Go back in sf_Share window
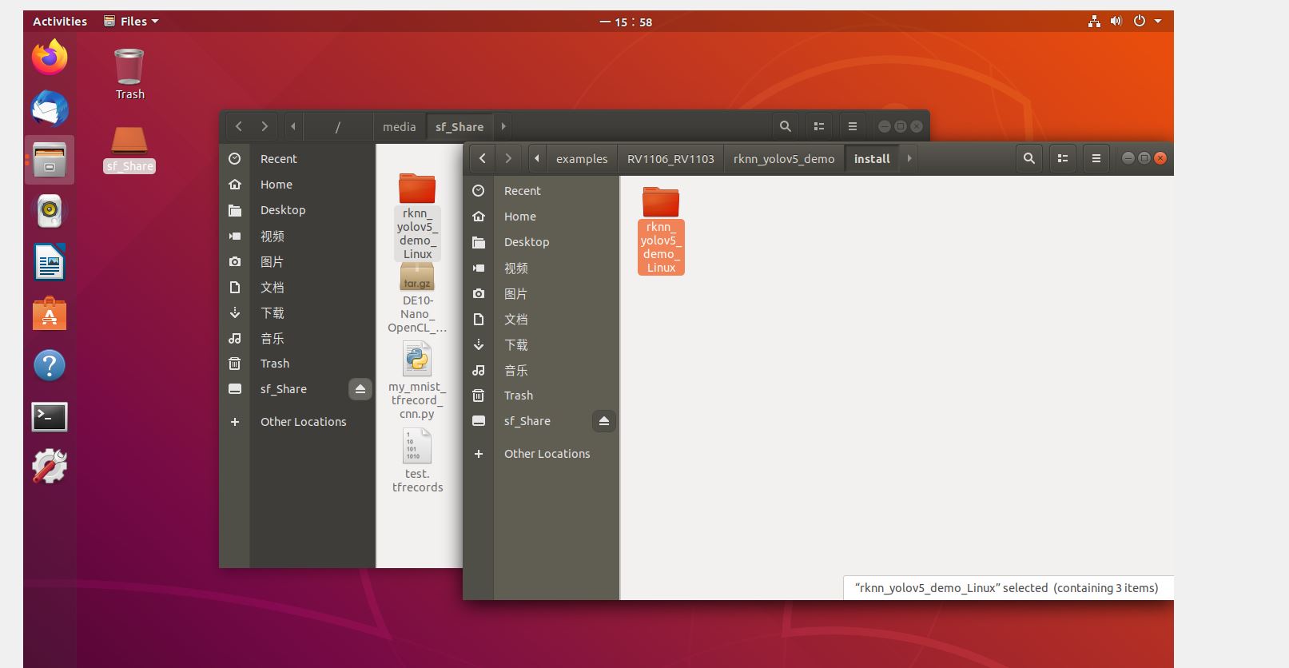The height and width of the screenshot is (668, 1289). (x=239, y=126)
